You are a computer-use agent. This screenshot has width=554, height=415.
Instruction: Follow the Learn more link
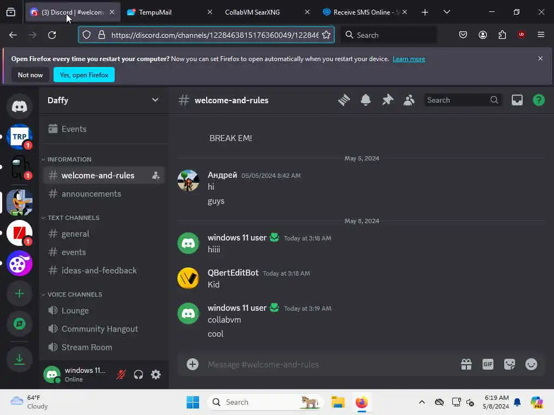click(x=409, y=59)
